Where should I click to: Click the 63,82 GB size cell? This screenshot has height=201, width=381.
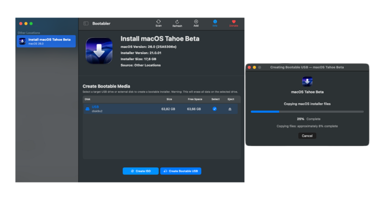168,109
